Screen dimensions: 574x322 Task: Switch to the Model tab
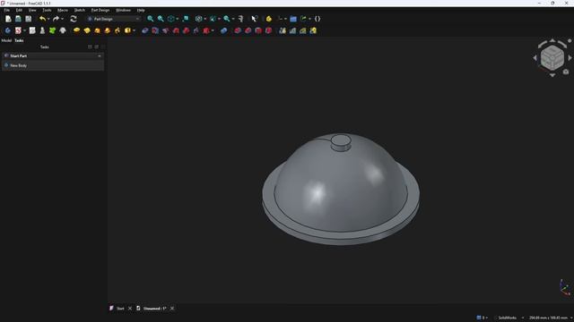click(6, 40)
